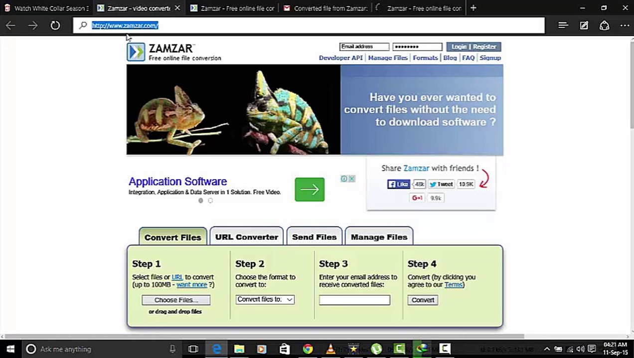Open uTorrent from the taskbar

click(376, 349)
